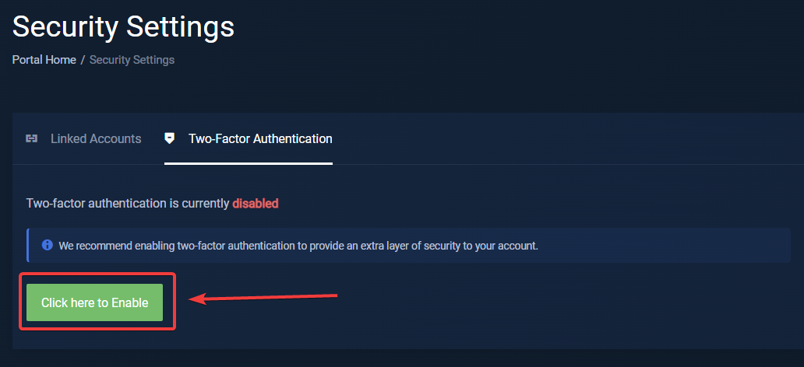804x367 pixels.
Task: Click the Security Settings breadcrumb entry
Action: point(132,60)
